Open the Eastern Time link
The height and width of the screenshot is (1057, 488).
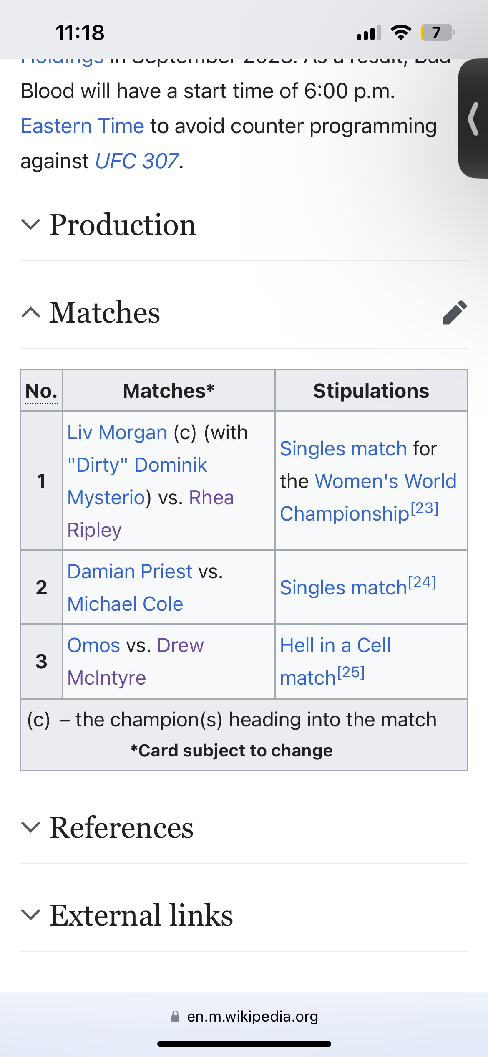[83, 126]
